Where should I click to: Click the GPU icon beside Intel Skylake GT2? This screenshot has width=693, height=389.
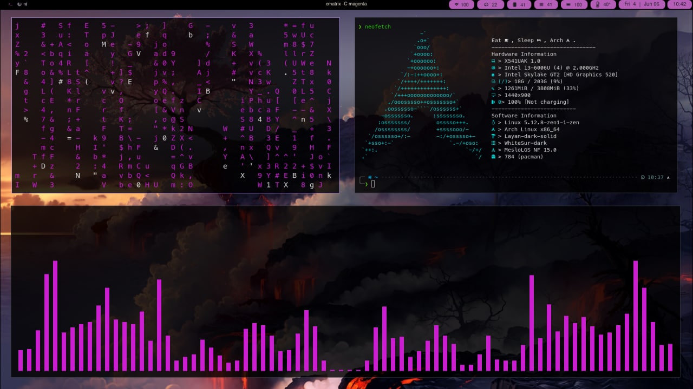pos(494,75)
